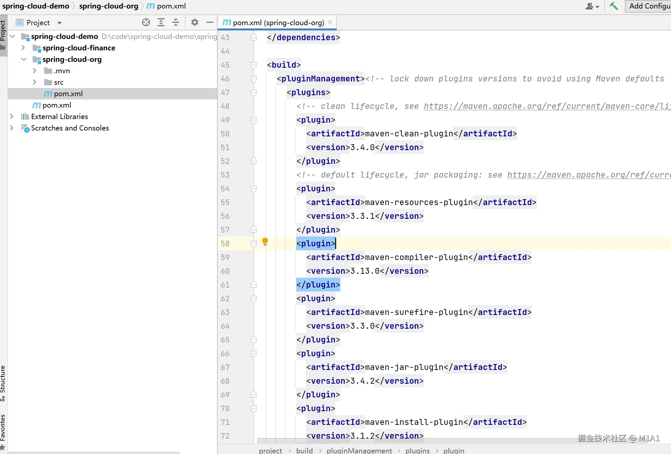Click the locate/select opened file target icon
The image size is (671, 454).
tap(146, 23)
